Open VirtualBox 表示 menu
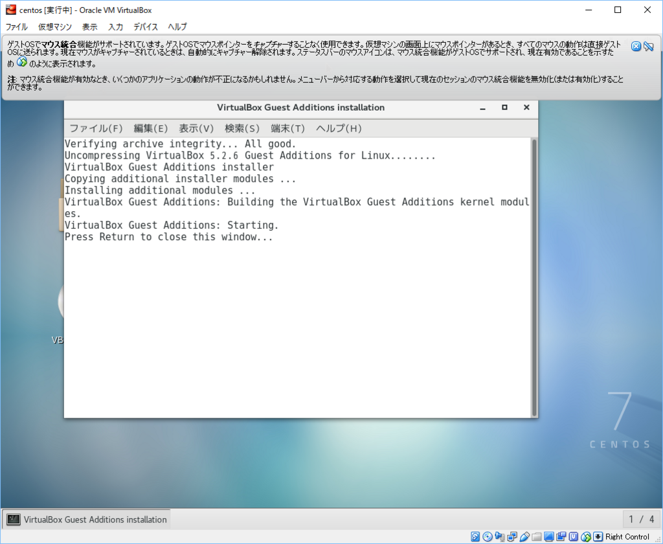 (x=89, y=27)
